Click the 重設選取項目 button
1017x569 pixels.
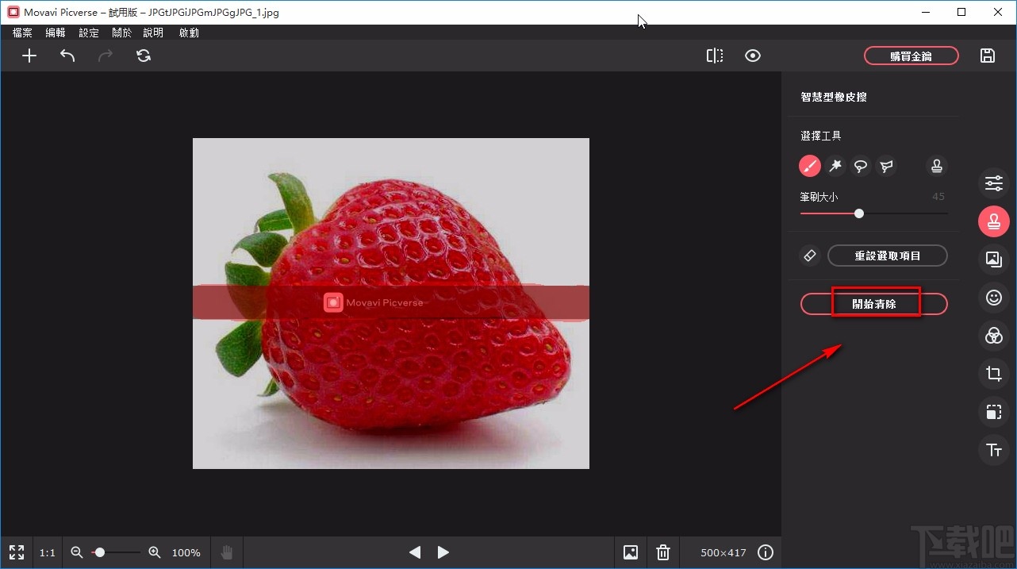tap(887, 256)
